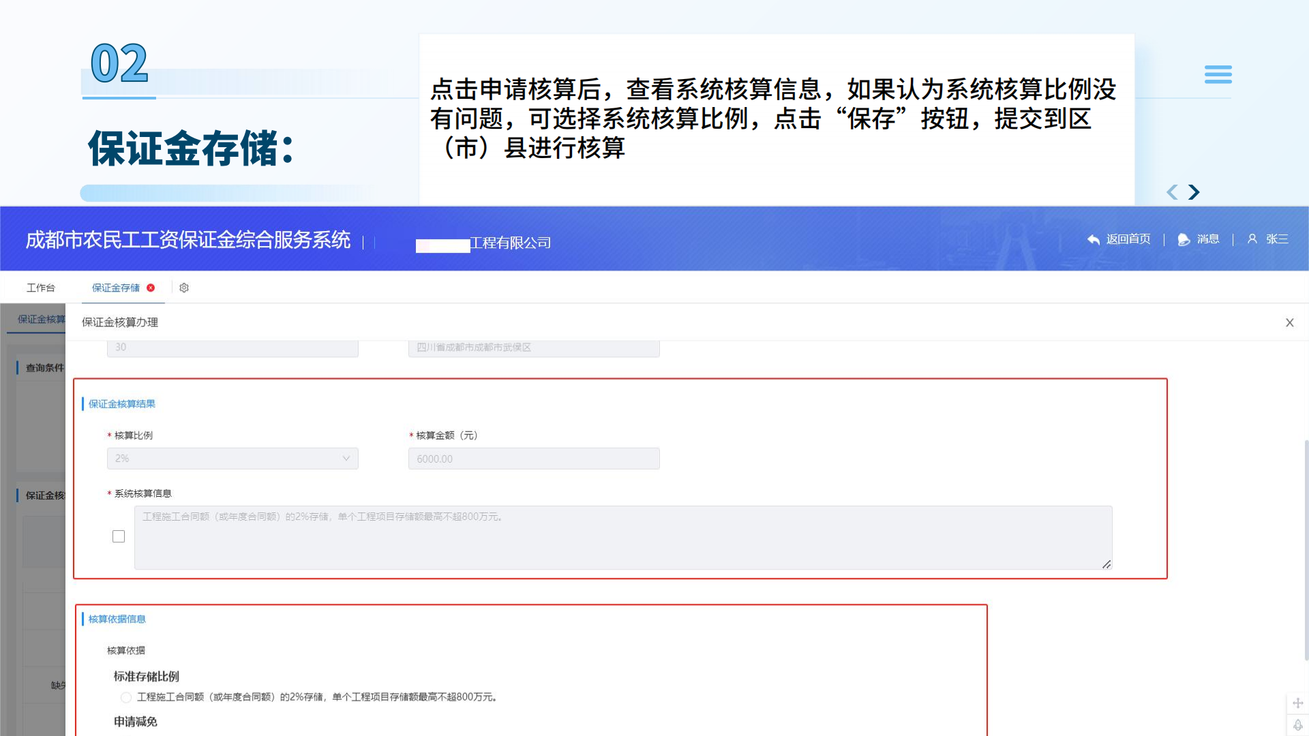Click the 消息 bell notification icon

click(x=1183, y=239)
